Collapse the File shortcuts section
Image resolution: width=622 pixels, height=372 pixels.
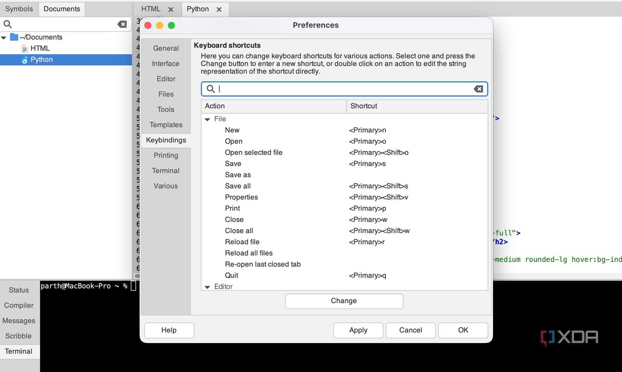208,119
